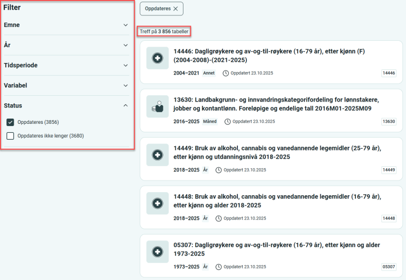
Task: Click Oppdatert 23.10.2025 on table 05307
Action: (245, 267)
